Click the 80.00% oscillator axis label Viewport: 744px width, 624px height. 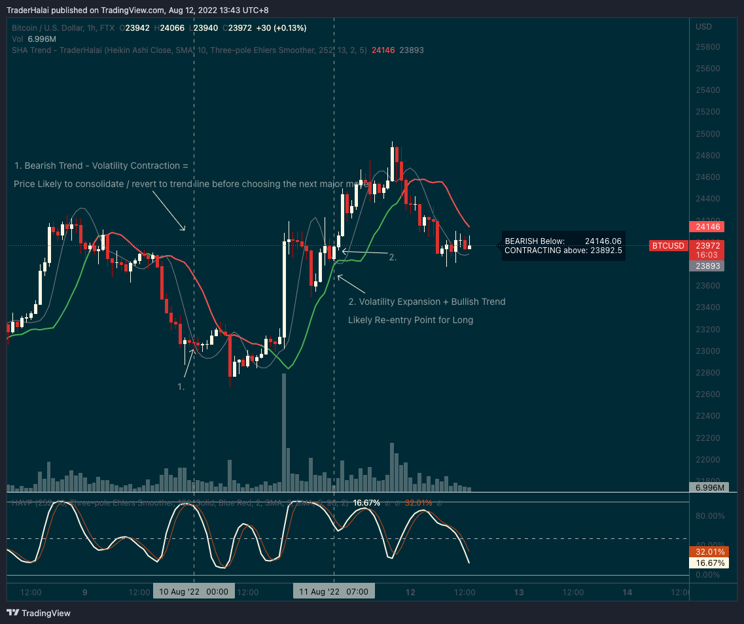[711, 516]
